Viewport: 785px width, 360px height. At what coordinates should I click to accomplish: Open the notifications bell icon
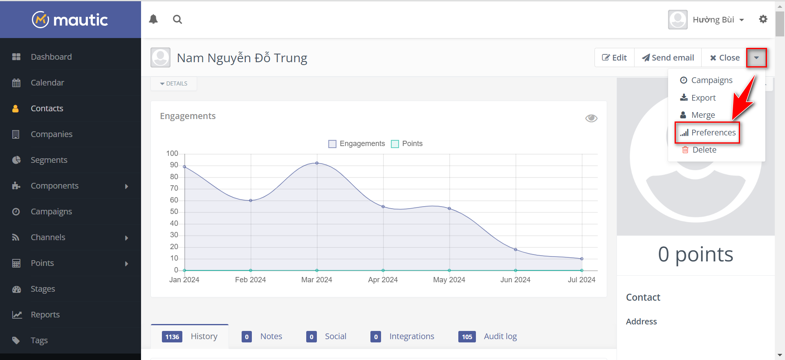153,19
